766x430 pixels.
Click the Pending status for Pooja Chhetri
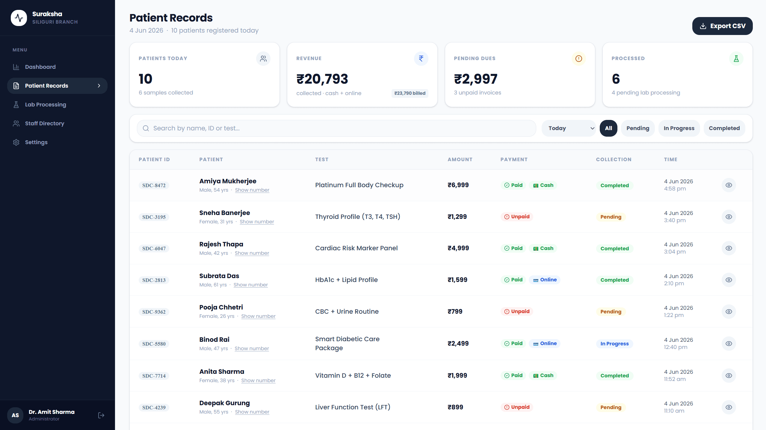pyautogui.click(x=611, y=312)
